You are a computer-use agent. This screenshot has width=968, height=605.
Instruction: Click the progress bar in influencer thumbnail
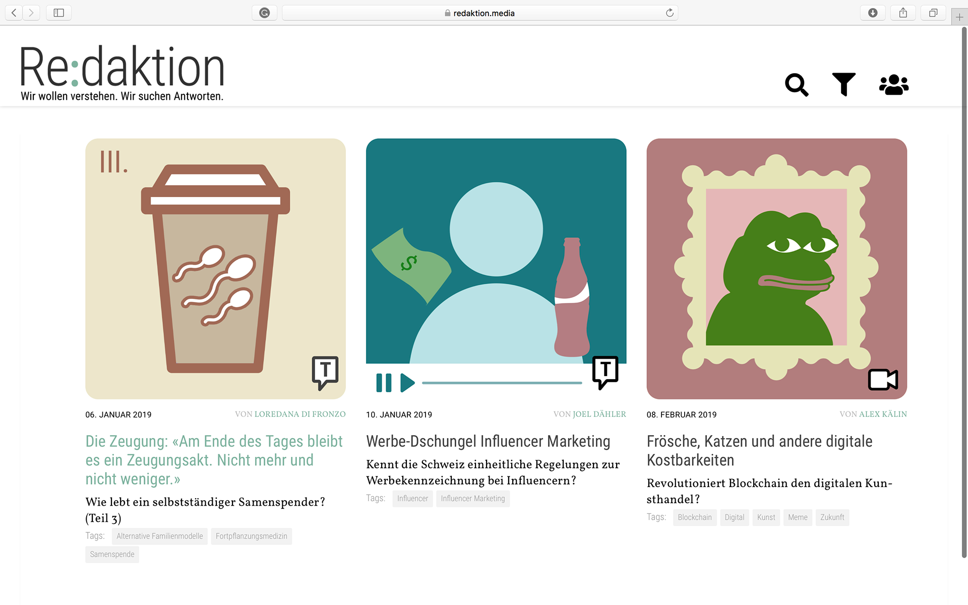pyautogui.click(x=502, y=383)
